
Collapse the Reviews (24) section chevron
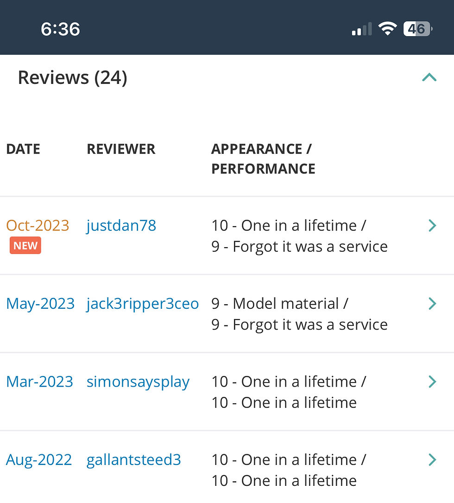(x=429, y=77)
